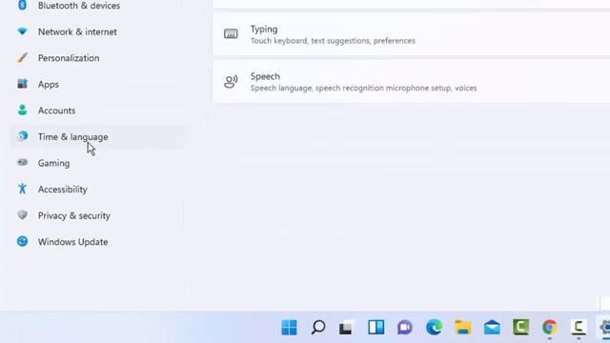Open Camtasia recorder icon beside Chrome

(x=579, y=328)
